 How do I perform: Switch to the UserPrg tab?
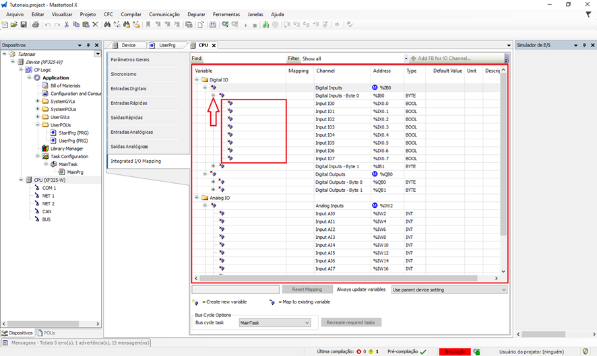167,45
